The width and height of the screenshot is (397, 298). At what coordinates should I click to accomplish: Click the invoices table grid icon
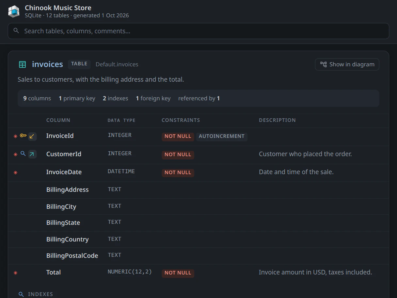point(22,64)
